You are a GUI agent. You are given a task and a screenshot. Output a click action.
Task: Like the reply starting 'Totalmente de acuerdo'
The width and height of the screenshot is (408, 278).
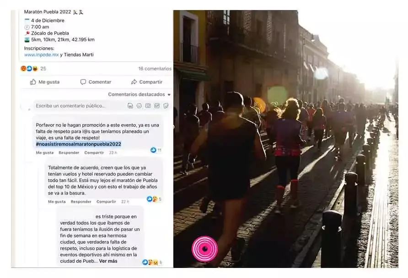(57, 202)
